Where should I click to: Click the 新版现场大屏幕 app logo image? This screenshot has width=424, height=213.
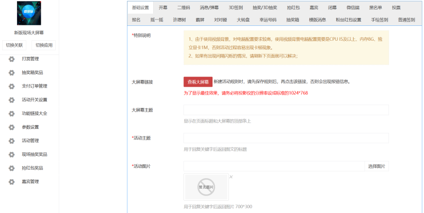coord(29,13)
